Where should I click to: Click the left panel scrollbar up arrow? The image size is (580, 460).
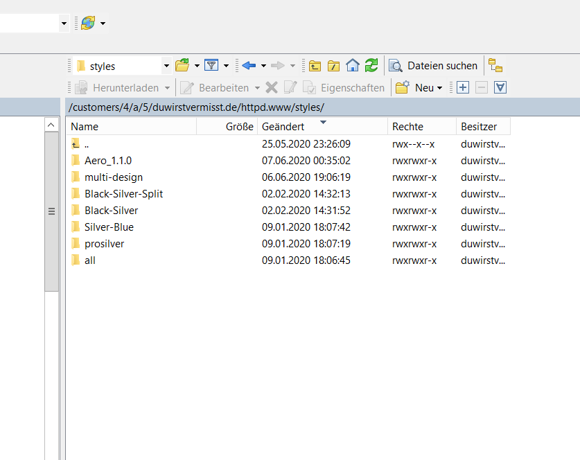click(x=51, y=125)
